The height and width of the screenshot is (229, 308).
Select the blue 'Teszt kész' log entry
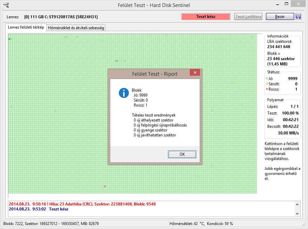tap(38, 209)
